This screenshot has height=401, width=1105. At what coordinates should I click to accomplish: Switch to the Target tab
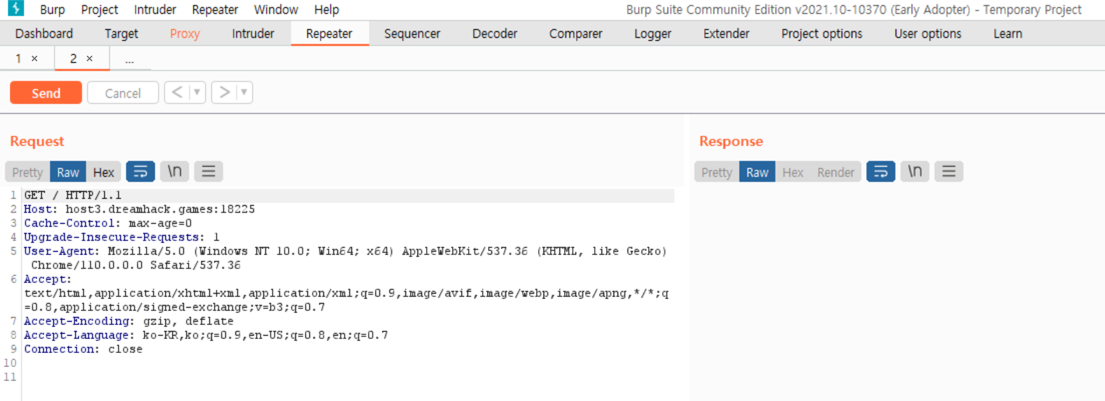(x=121, y=33)
